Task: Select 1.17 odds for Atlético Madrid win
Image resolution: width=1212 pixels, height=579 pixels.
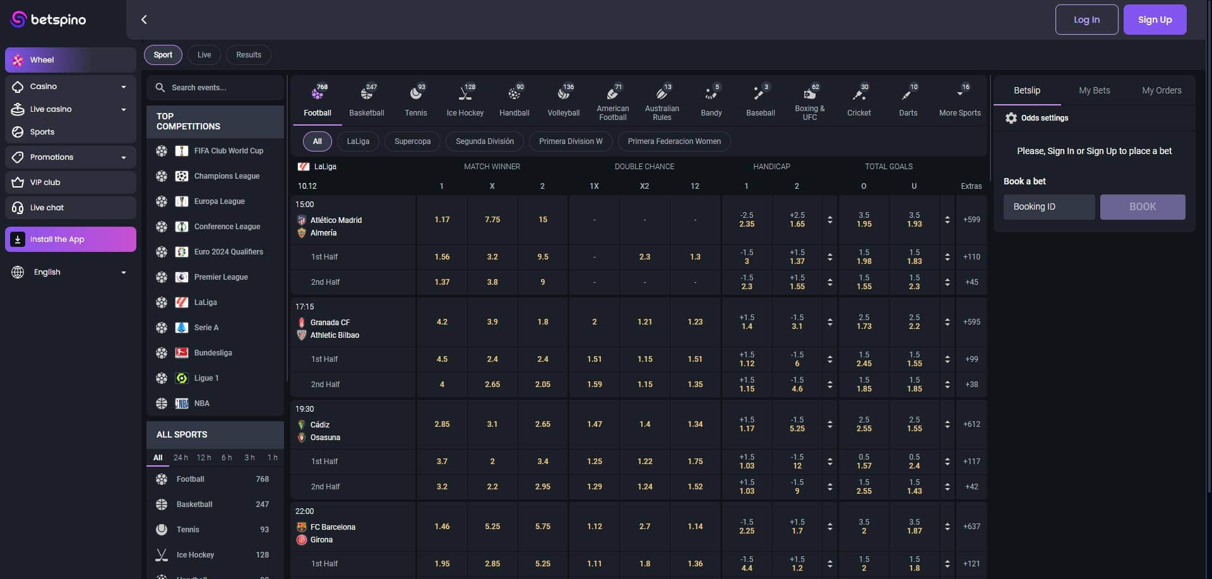Action: click(x=442, y=220)
